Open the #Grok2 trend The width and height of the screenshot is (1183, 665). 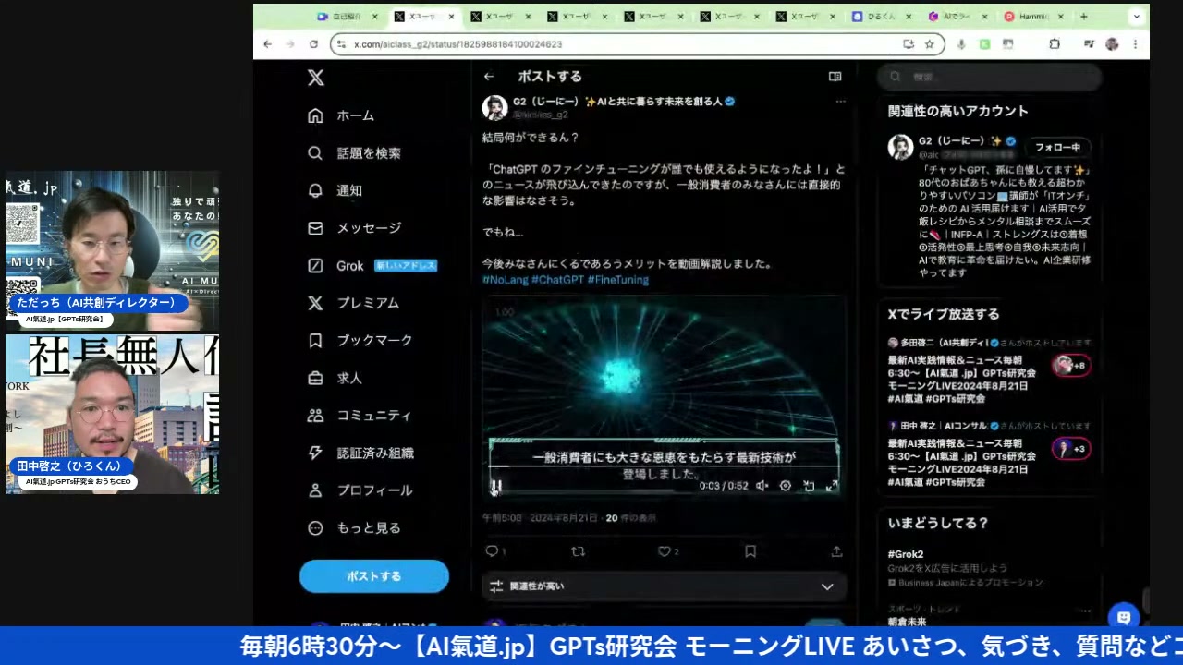[906, 554]
